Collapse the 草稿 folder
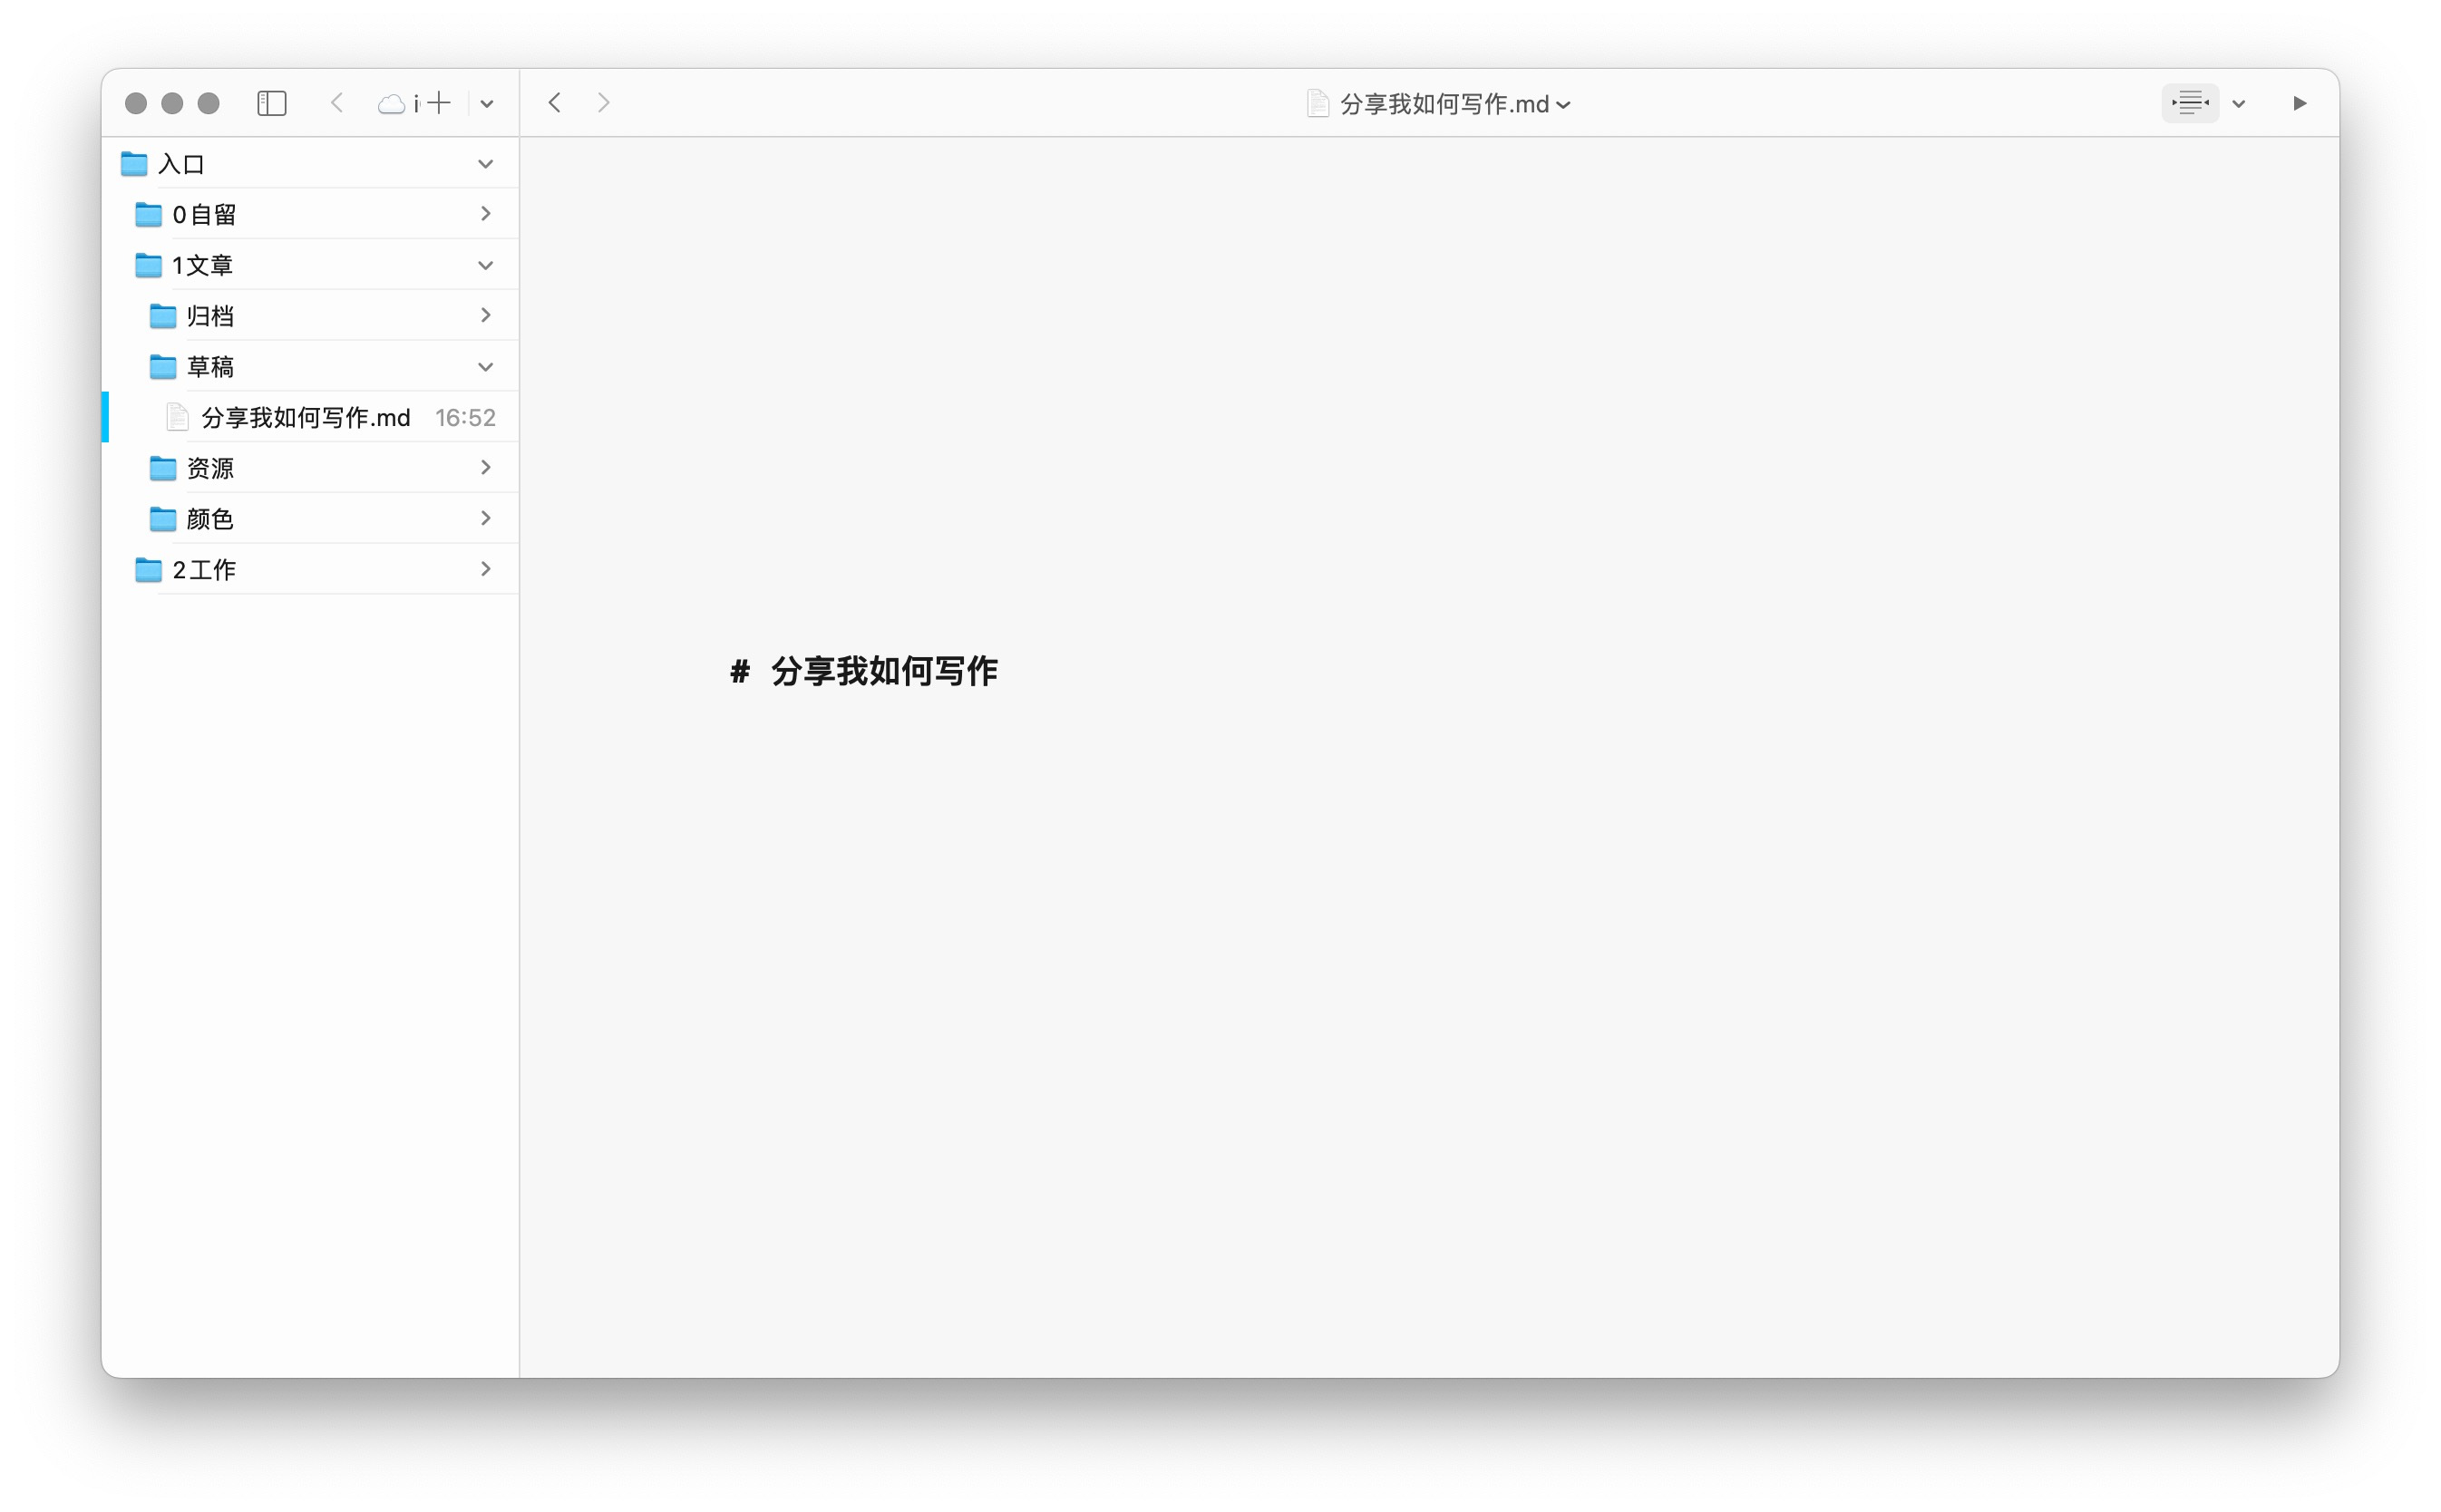The height and width of the screenshot is (1512, 2441). (485, 367)
